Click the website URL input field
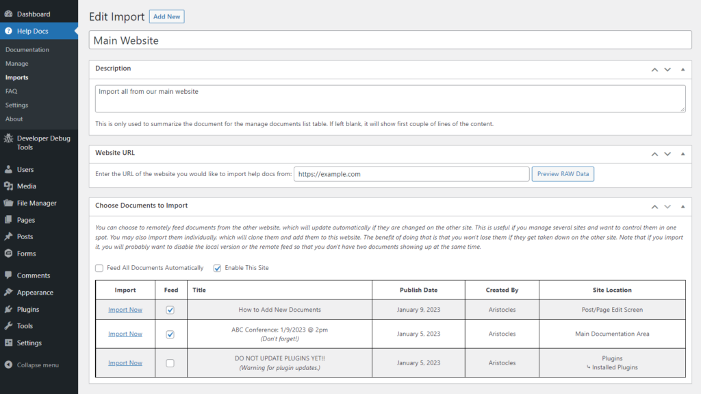This screenshot has height=394, width=701. pos(411,174)
